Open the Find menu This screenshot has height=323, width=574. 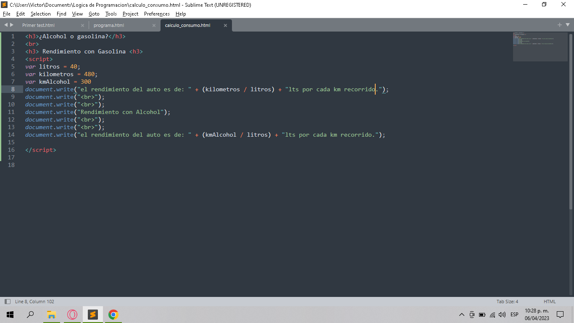click(61, 14)
